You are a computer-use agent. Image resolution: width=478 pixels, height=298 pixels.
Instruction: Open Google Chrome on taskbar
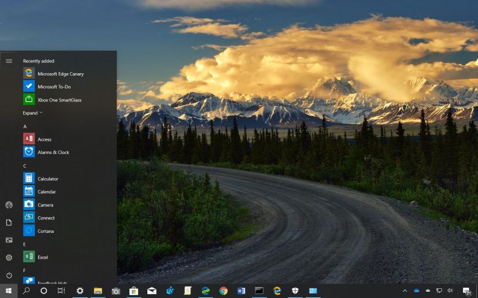224,291
